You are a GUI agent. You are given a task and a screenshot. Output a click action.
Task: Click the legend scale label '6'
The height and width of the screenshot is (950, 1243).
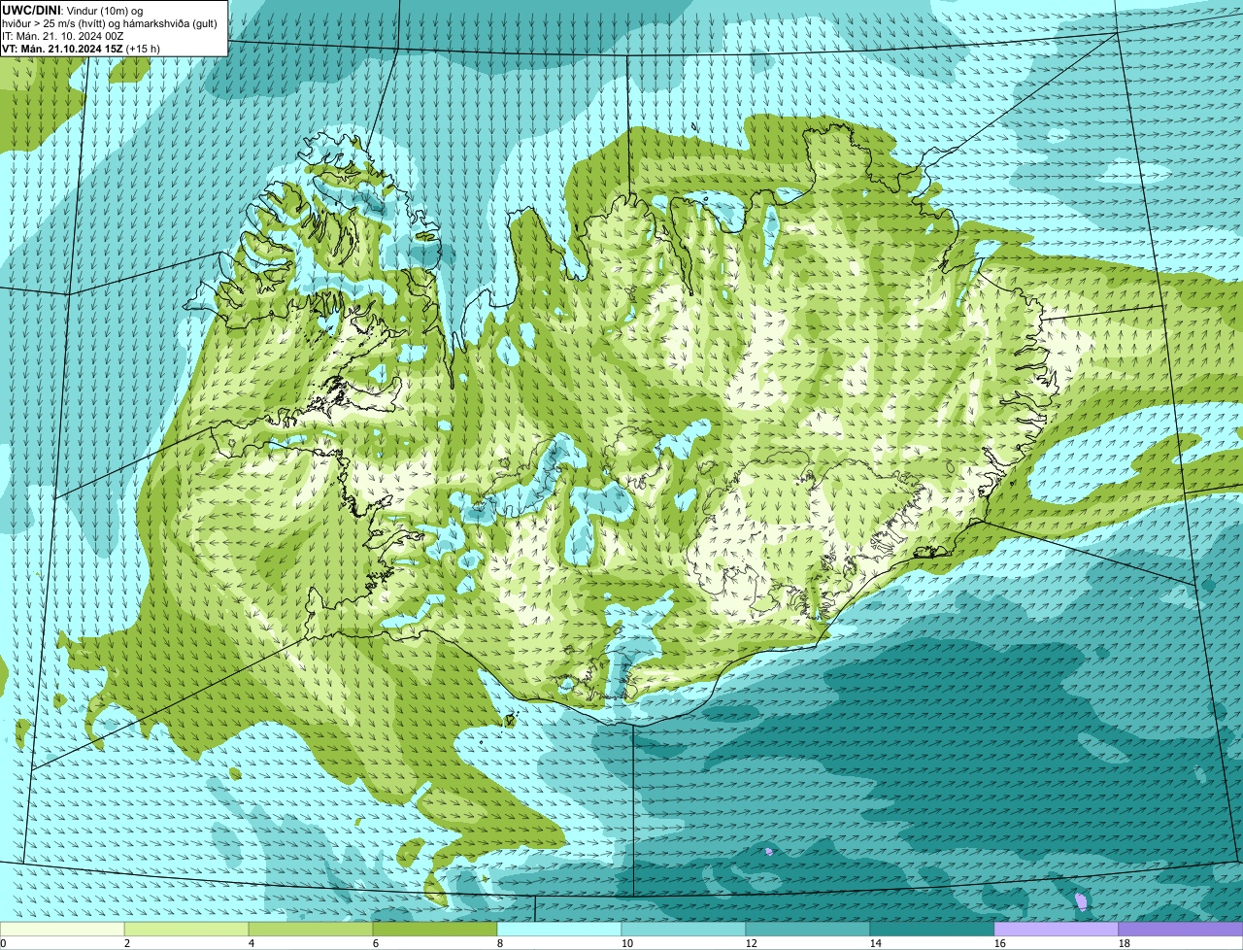(376, 943)
